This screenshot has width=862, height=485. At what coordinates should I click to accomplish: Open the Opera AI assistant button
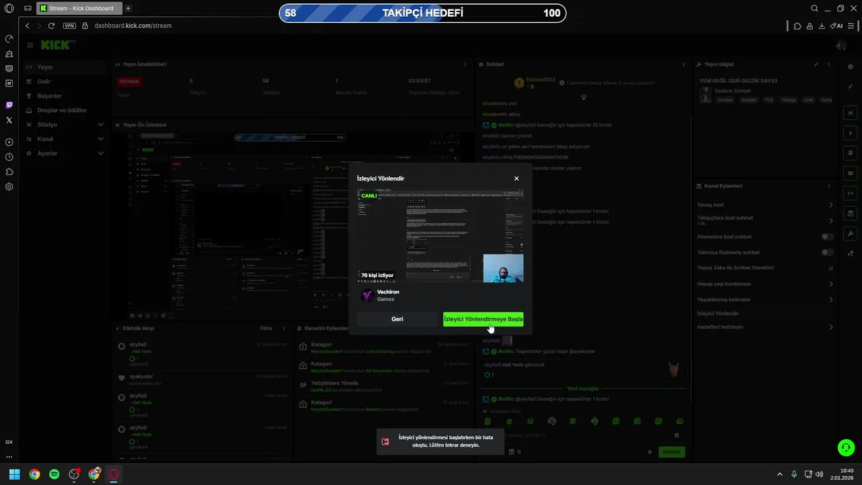(x=836, y=26)
